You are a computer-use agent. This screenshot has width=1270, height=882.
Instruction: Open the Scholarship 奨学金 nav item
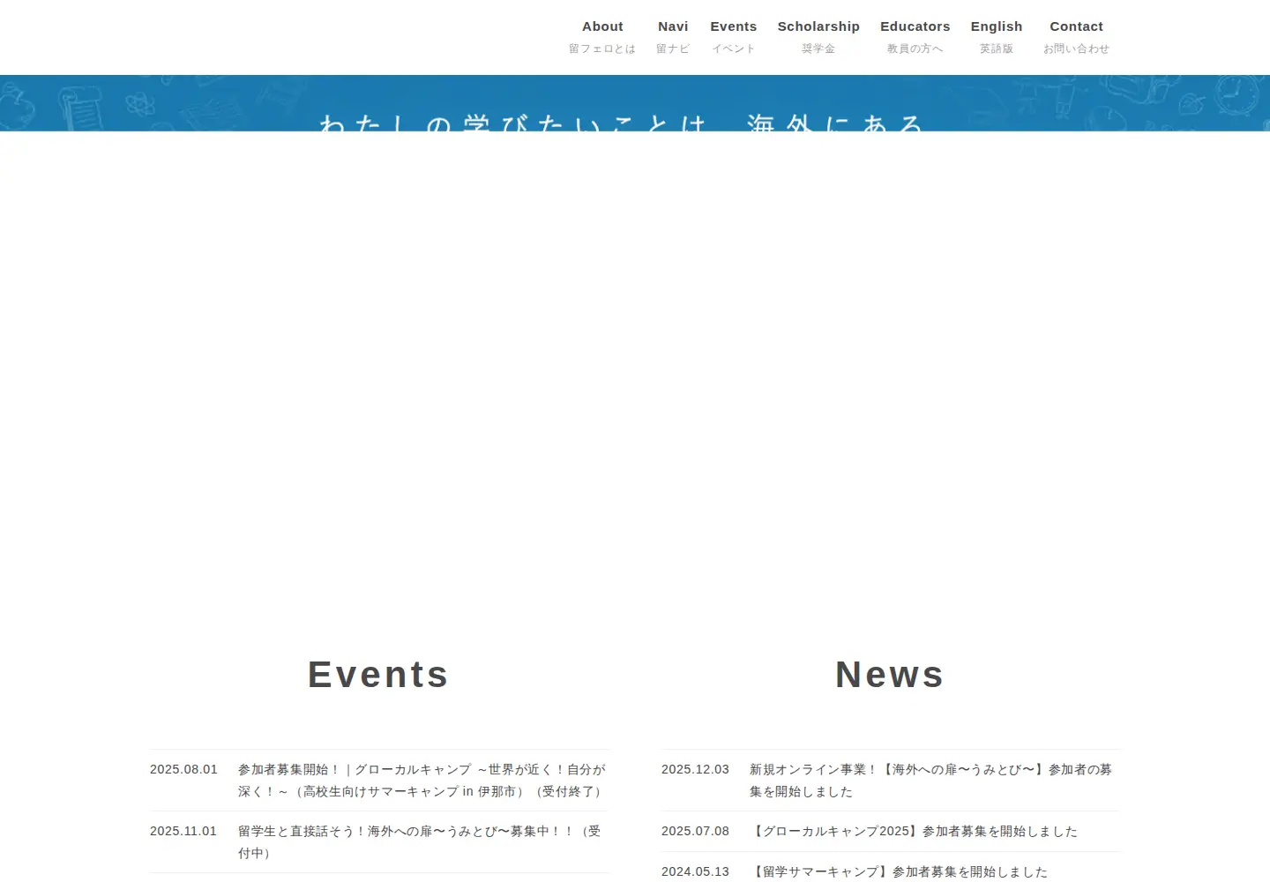[818, 37]
